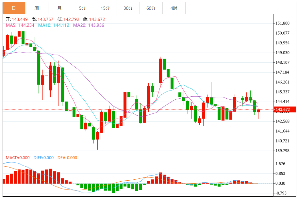The height and width of the screenshot is (197, 298).
Task: Click the MA10: 144.112 indicator label
Action: 54,25
